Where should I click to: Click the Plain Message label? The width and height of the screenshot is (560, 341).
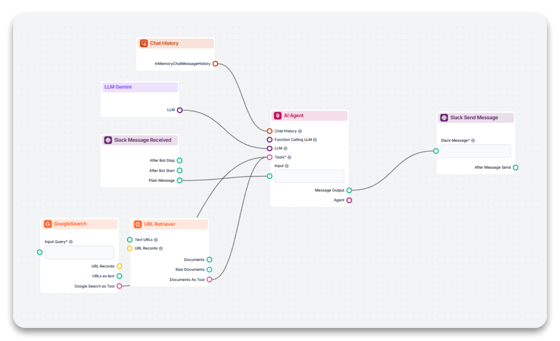click(161, 180)
